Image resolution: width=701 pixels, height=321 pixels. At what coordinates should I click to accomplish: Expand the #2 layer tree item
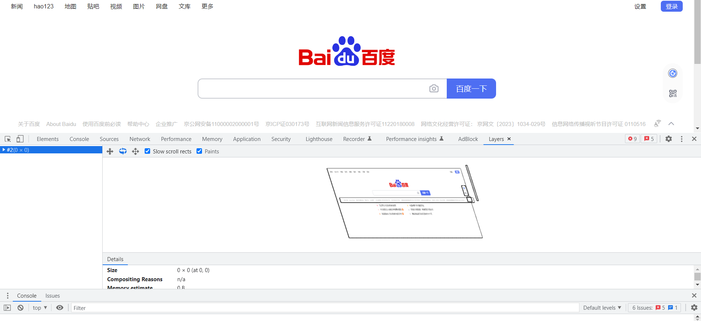click(x=4, y=150)
